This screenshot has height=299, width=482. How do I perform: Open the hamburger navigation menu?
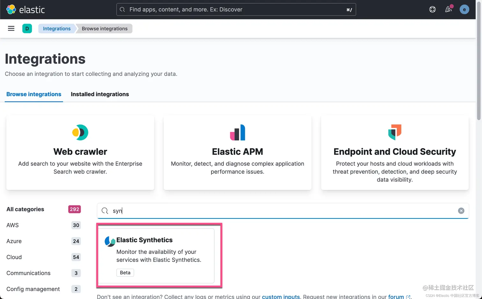coord(11,28)
